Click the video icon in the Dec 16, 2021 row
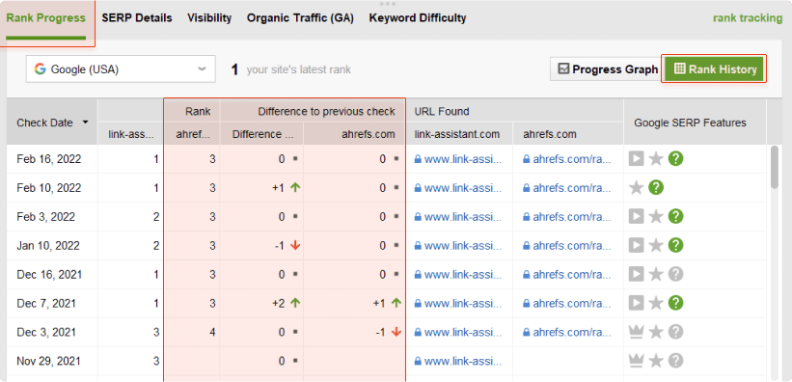The height and width of the screenshot is (382, 792). pyautogui.click(x=637, y=274)
